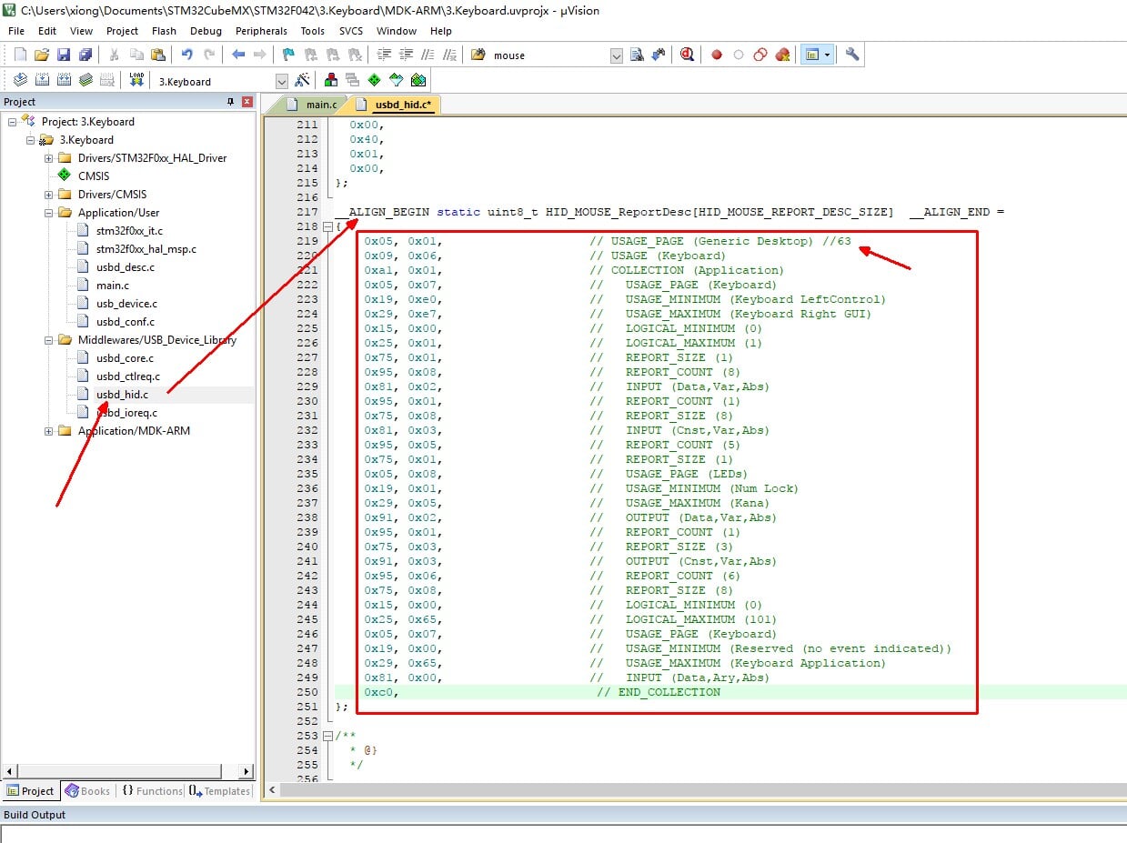Click the Manage Project Items icon
The image size is (1127, 843).
coord(330,81)
